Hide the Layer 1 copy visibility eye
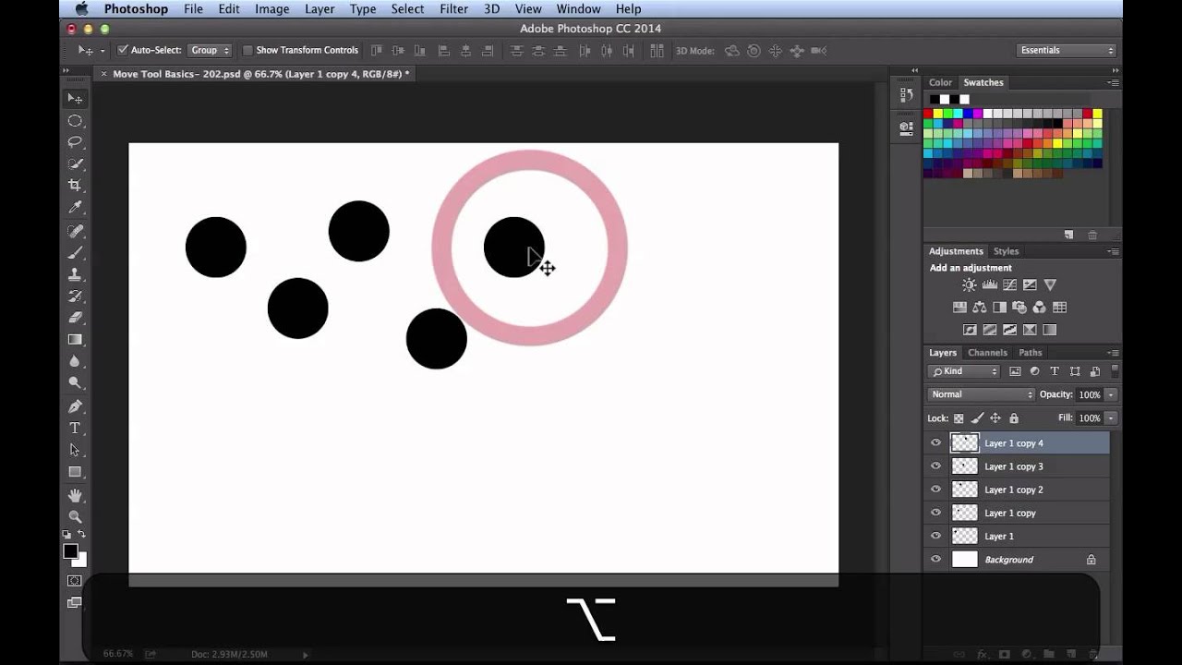 [935, 513]
